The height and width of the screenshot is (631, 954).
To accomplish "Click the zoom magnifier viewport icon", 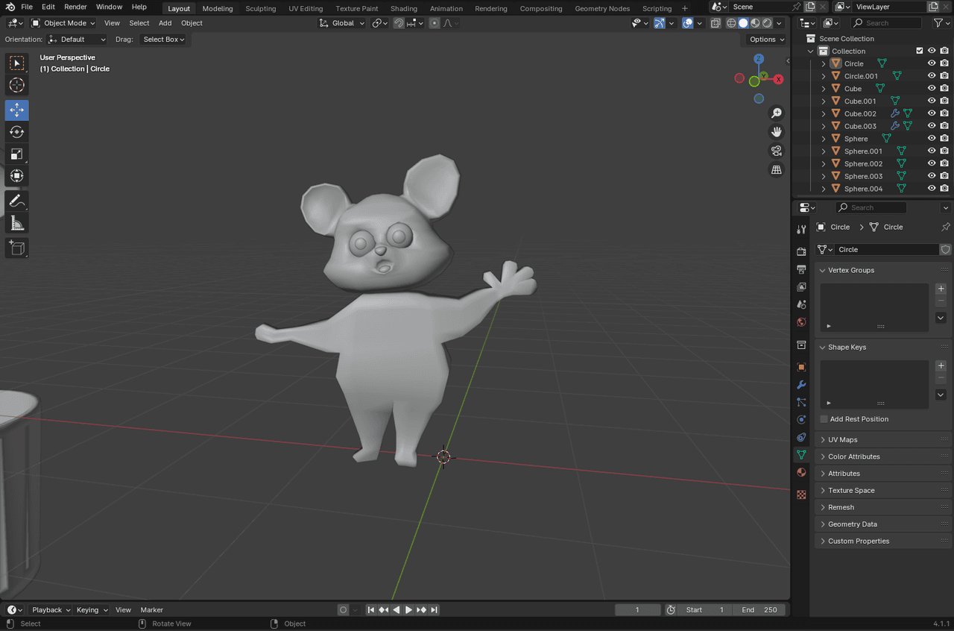I will (776, 113).
